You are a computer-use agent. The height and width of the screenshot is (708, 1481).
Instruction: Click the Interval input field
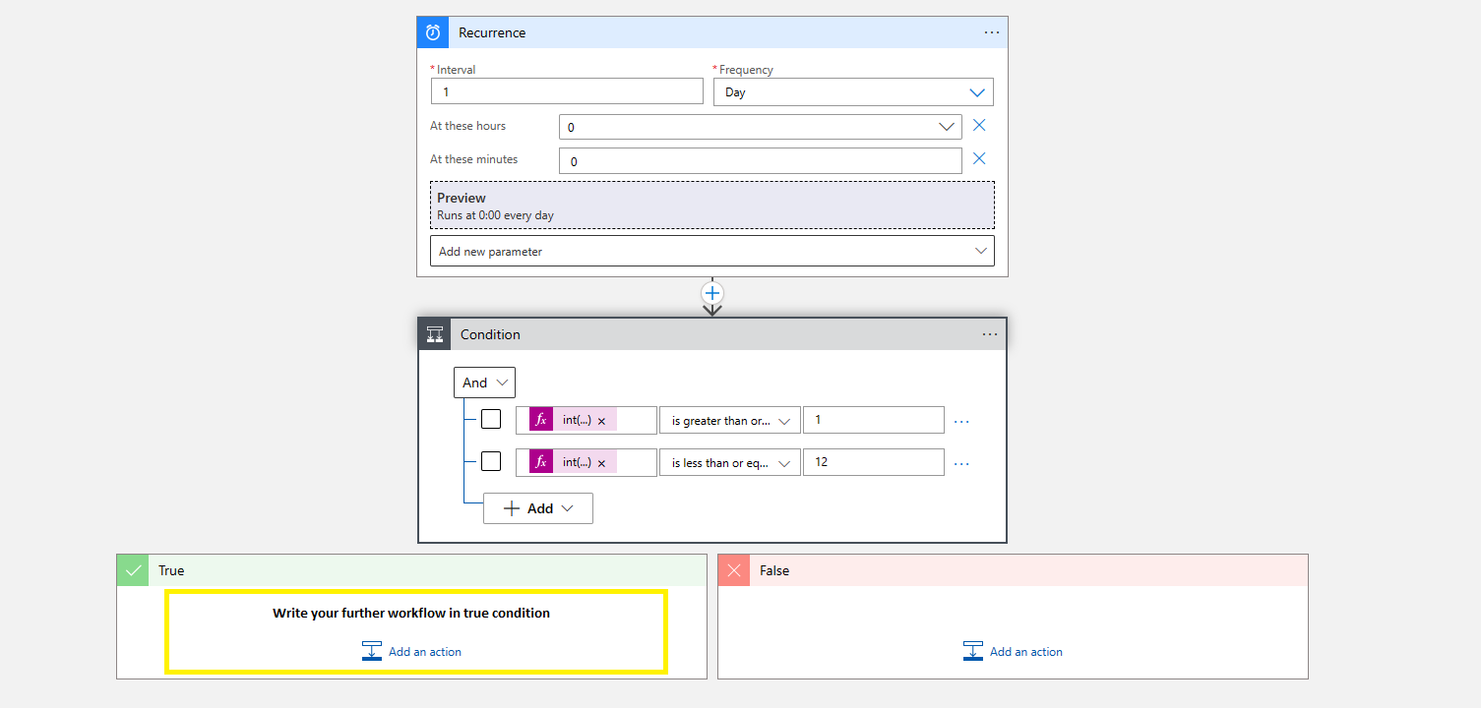coord(567,91)
